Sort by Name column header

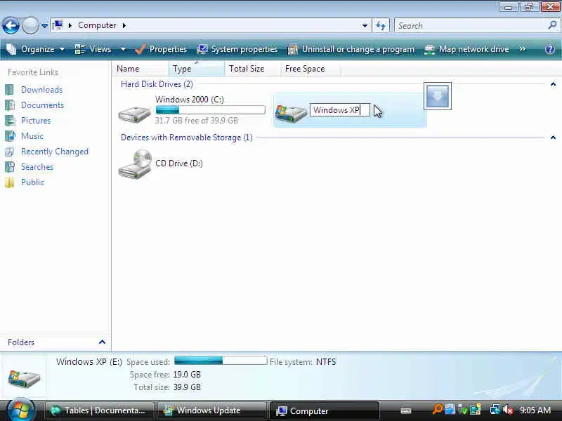coord(140,68)
